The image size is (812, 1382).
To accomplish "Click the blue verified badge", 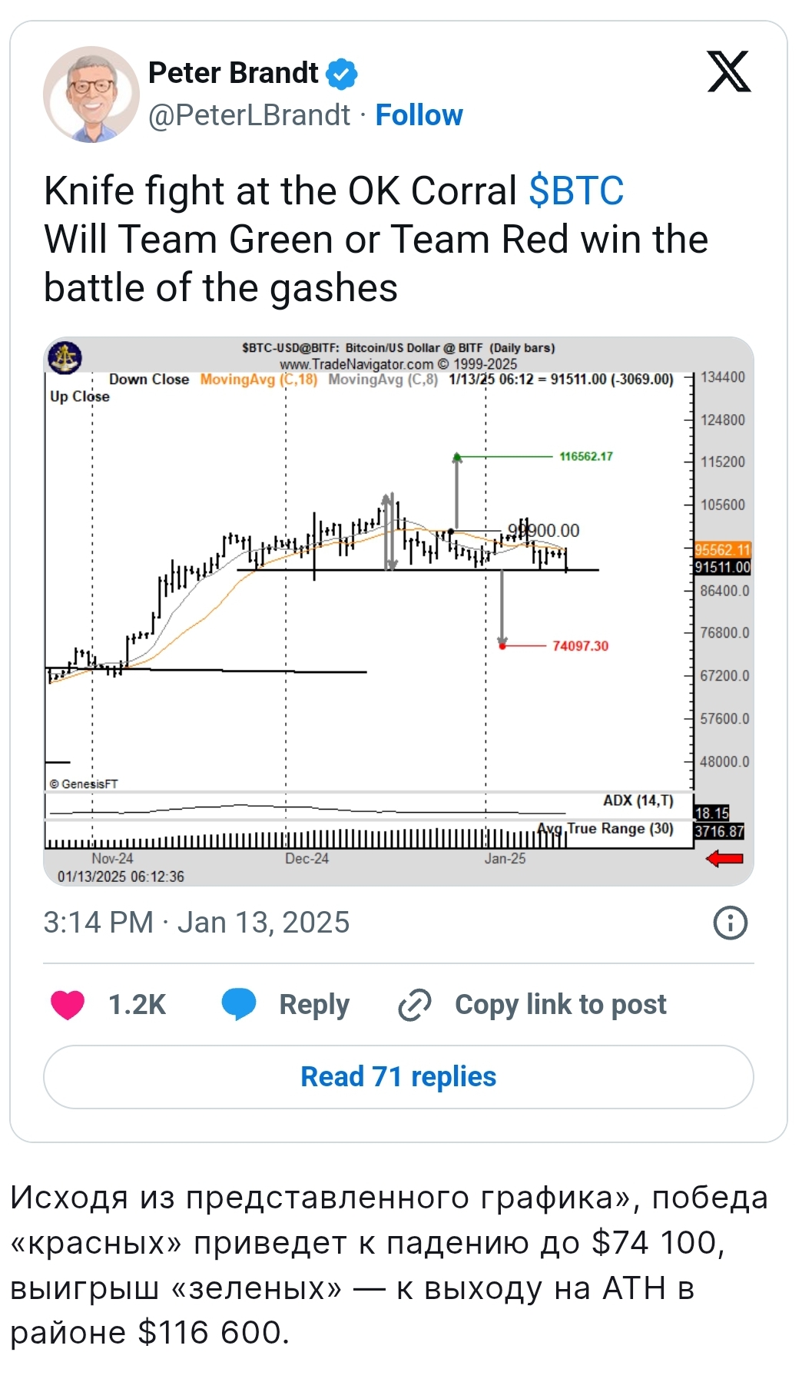I will tap(342, 74).
